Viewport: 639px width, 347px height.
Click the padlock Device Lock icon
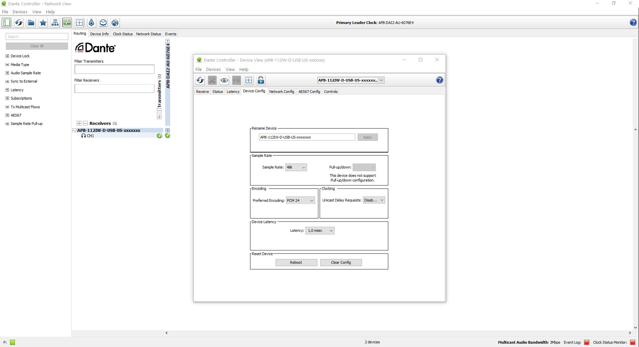pos(261,80)
